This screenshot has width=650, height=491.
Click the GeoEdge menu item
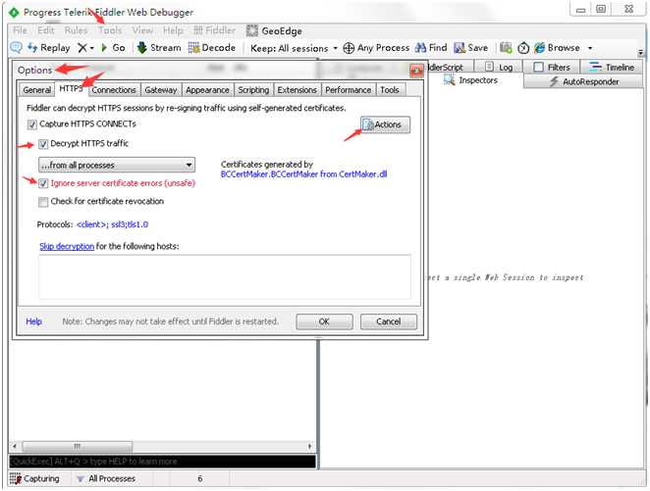click(x=274, y=31)
